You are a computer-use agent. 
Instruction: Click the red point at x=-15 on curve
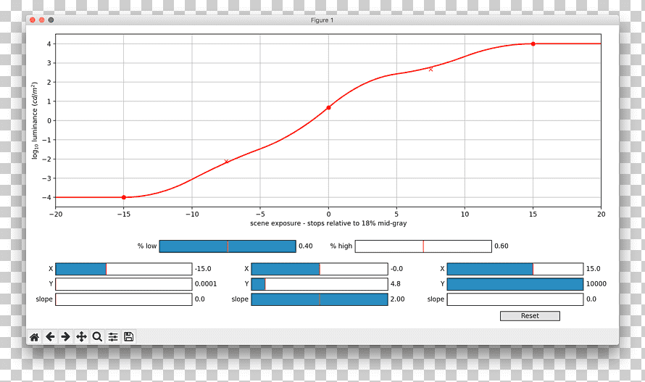click(x=124, y=198)
